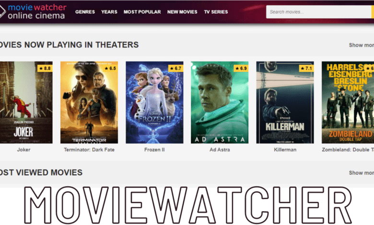Go to Most Popular movies
Screen dimensions: 374x225
tap(142, 12)
